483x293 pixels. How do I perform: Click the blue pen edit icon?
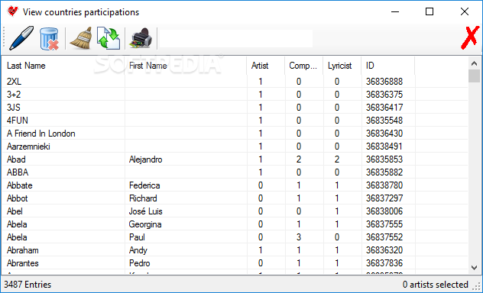coord(21,38)
